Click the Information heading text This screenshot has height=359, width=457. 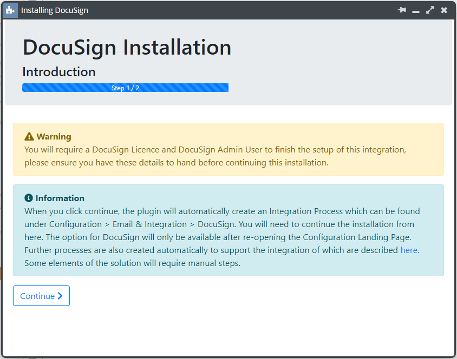point(60,198)
